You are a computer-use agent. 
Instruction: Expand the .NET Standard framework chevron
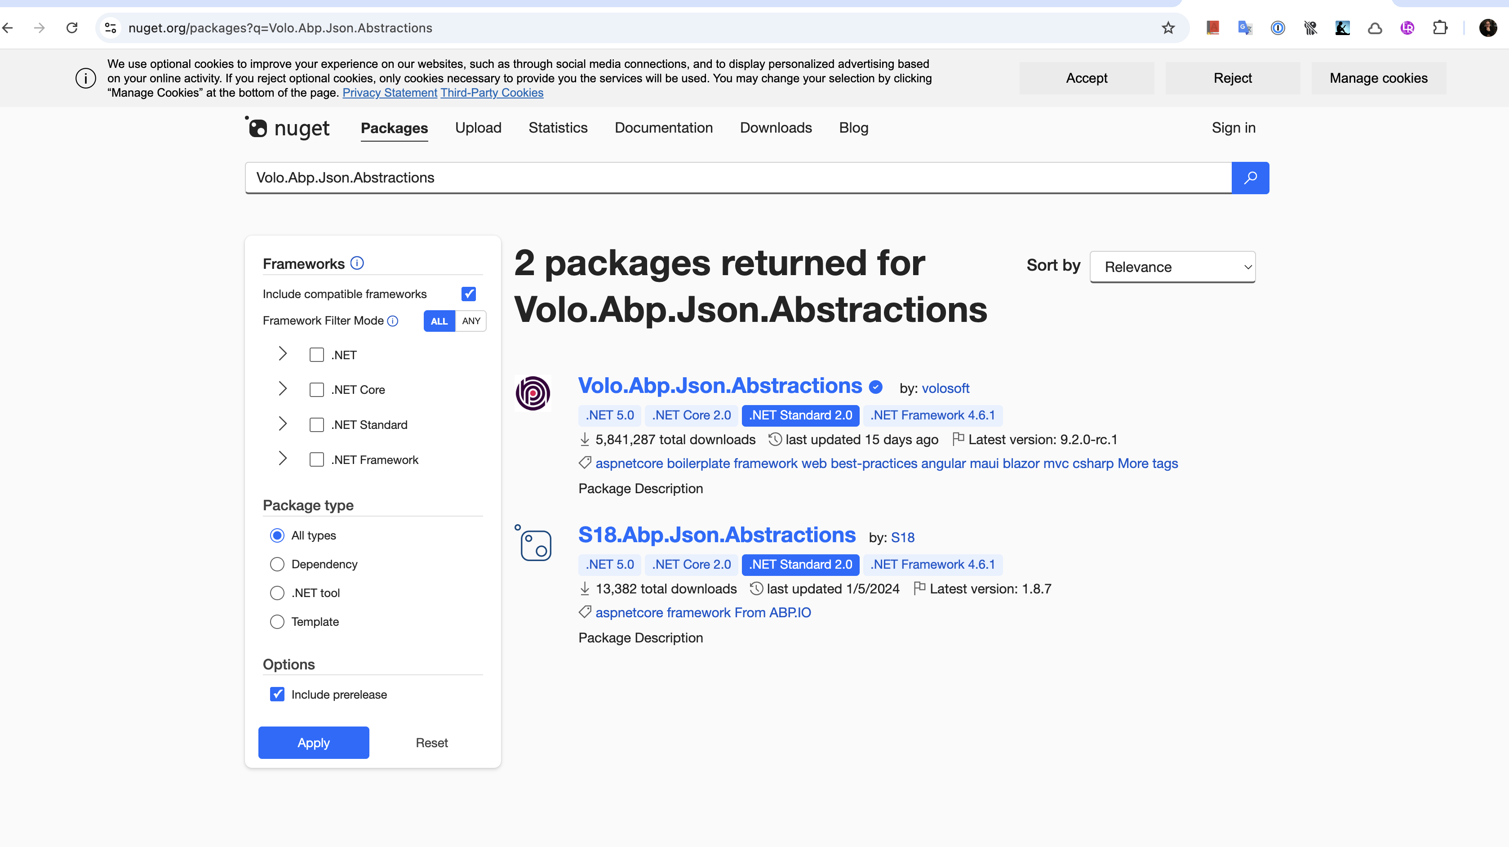click(282, 424)
